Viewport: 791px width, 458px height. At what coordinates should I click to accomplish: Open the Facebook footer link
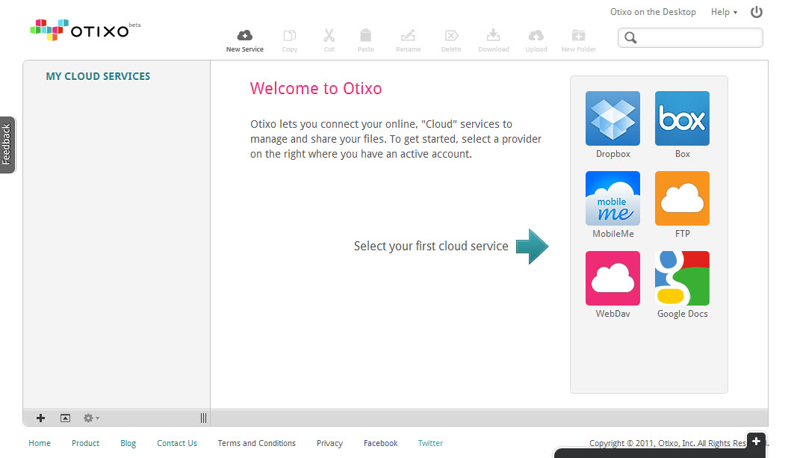coord(380,443)
